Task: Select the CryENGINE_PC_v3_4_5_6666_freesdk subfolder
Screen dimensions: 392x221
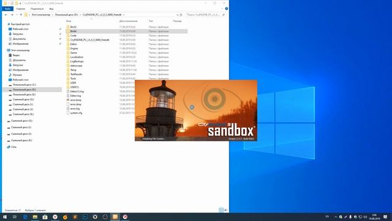Action: click(x=90, y=40)
